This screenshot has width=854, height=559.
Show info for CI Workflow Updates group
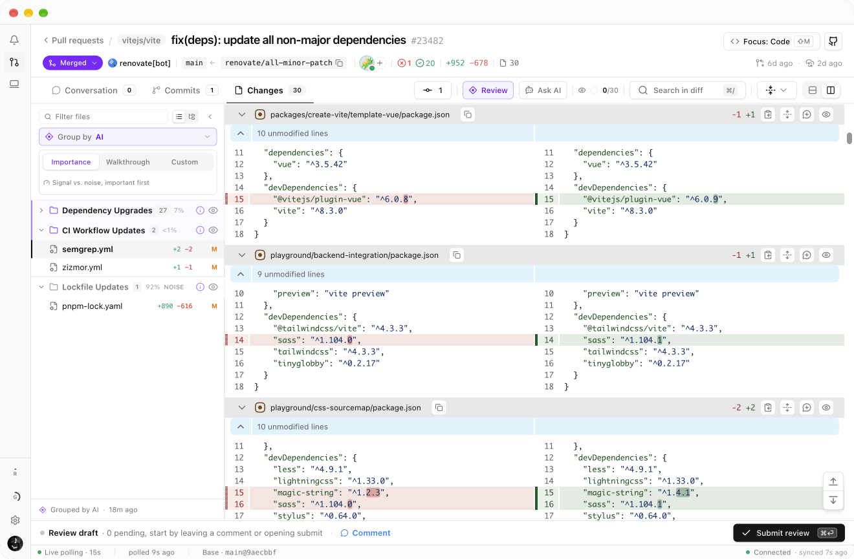pos(200,231)
